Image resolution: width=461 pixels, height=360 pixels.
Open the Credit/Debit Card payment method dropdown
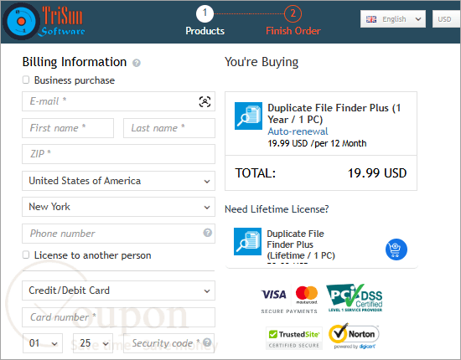[x=118, y=291]
